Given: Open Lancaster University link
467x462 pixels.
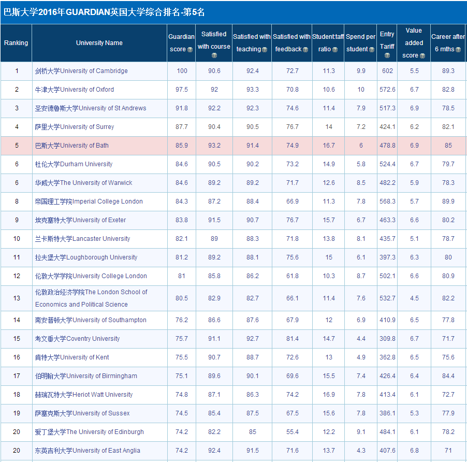Looking at the screenshot, I should click(82, 239).
